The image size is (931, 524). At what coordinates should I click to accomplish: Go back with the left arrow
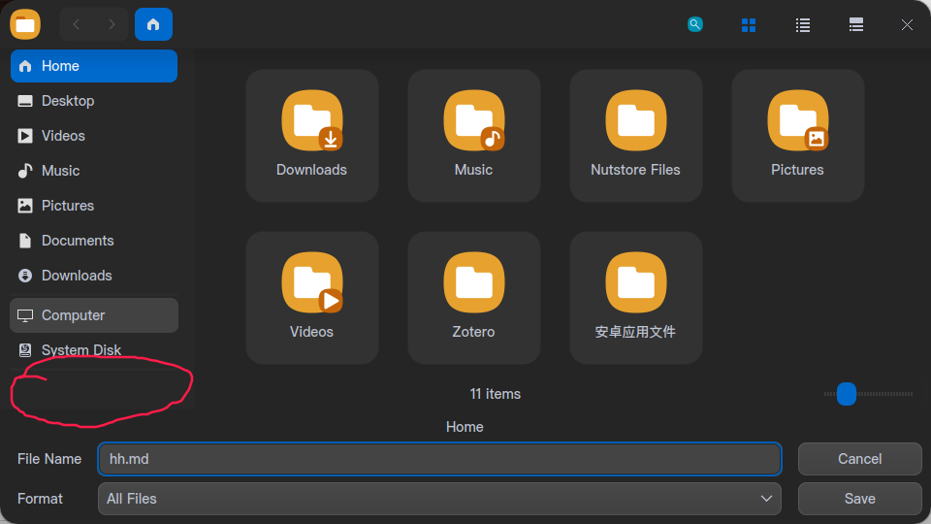[x=76, y=24]
